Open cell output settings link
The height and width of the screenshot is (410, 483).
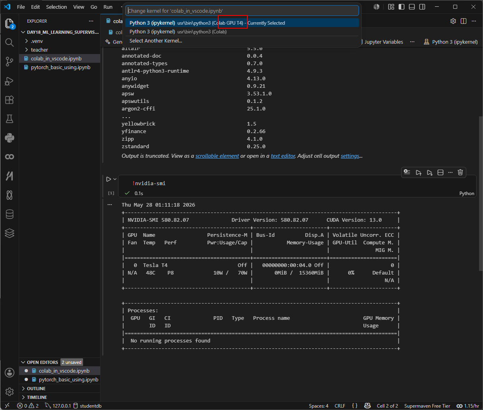pyautogui.click(x=350, y=156)
